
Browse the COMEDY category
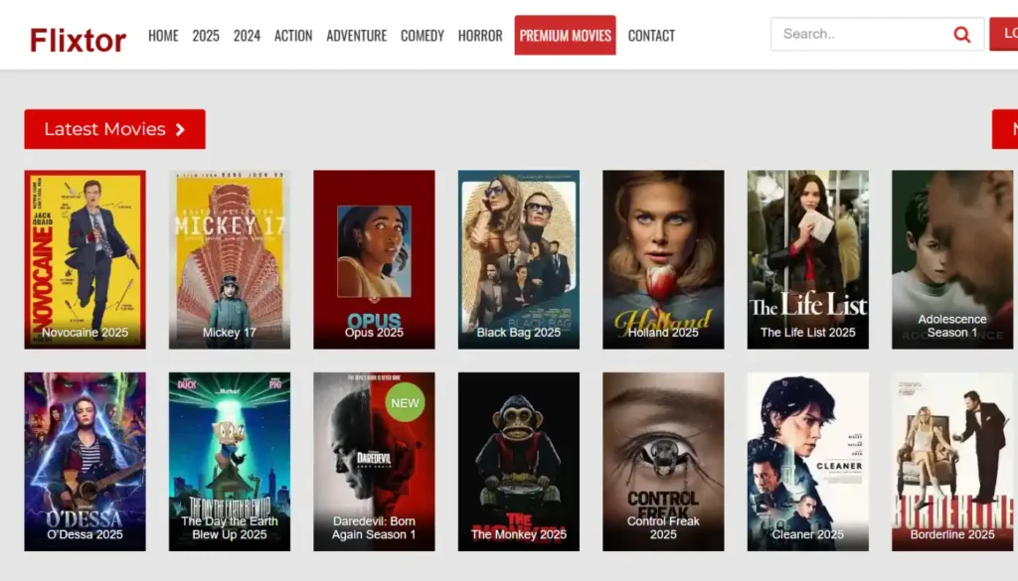pyautogui.click(x=422, y=35)
